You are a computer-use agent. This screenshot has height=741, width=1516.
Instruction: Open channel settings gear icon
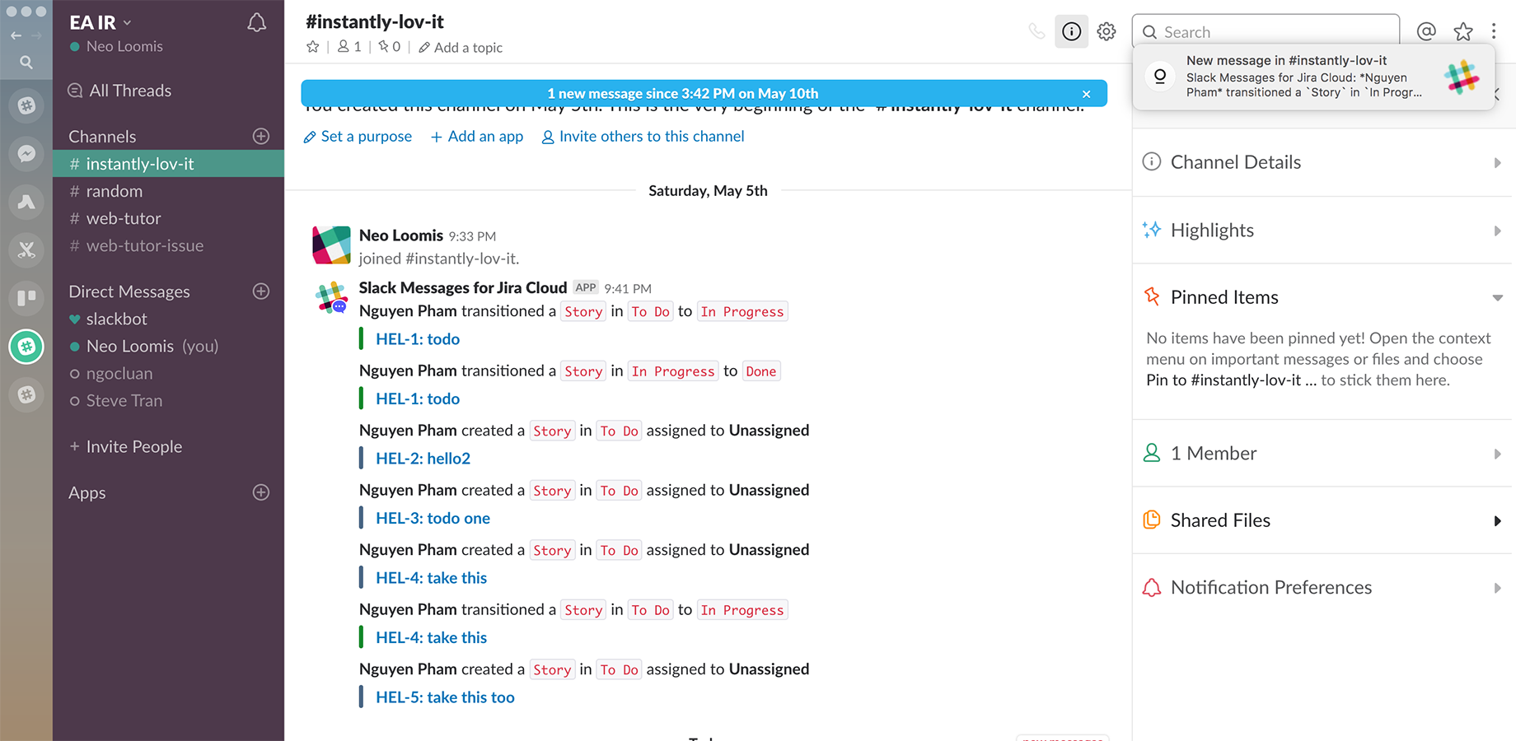point(1107,31)
